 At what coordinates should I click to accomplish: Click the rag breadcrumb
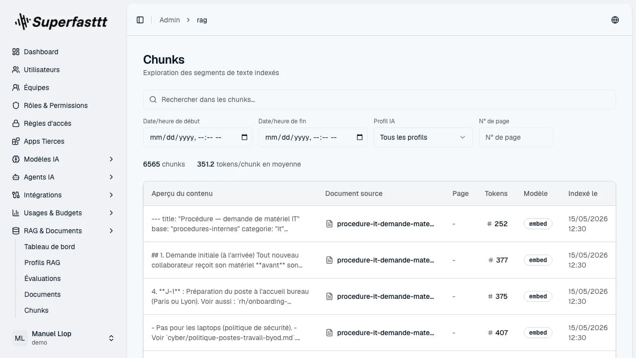coord(202,20)
